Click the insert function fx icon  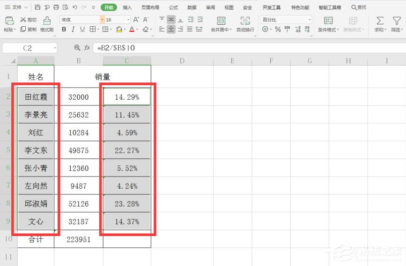coord(86,48)
